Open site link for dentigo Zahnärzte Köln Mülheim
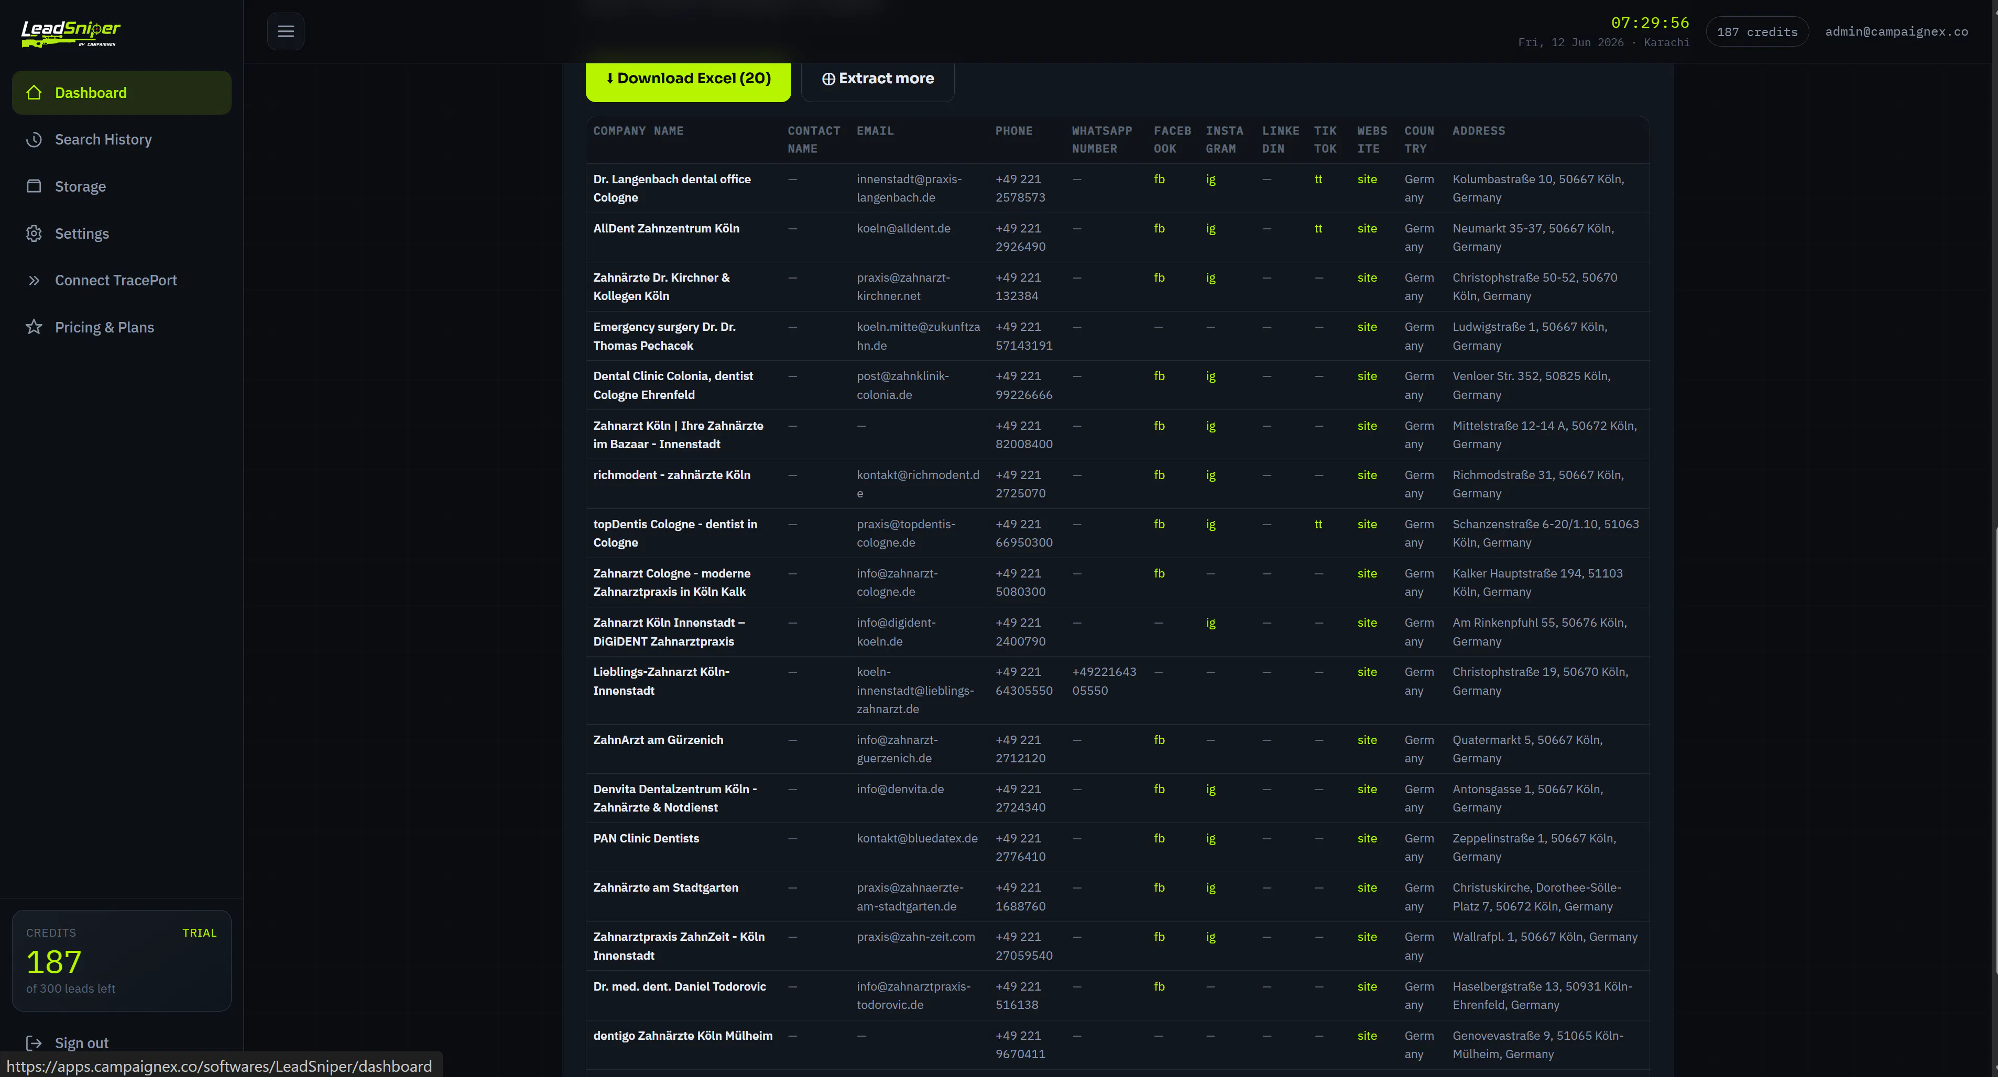This screenshot has width=1998, height=1077. click(x=1367, y=1036)
